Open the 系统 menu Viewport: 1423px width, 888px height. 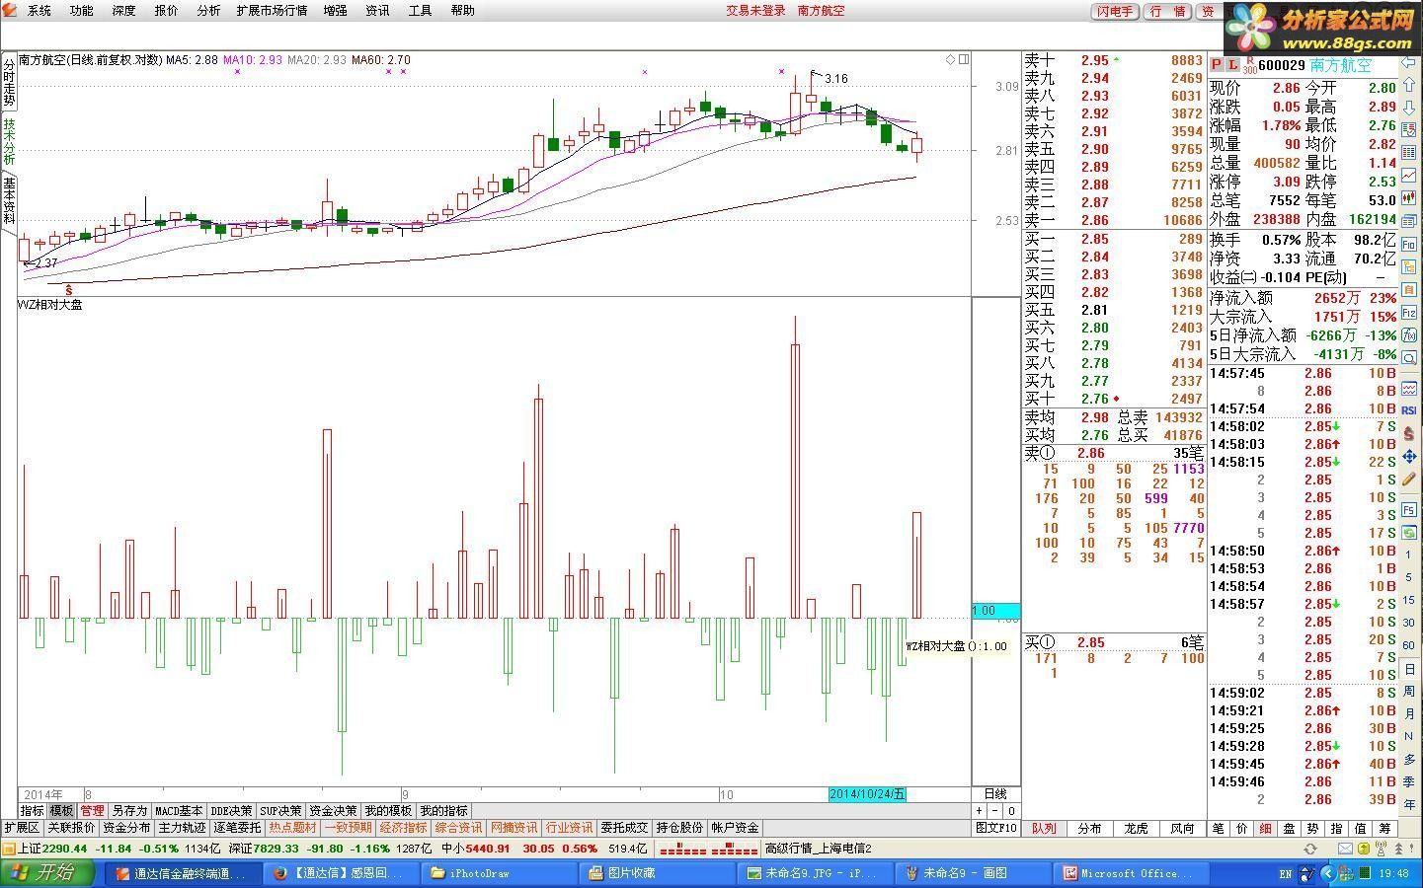click(x=40, y=11)
